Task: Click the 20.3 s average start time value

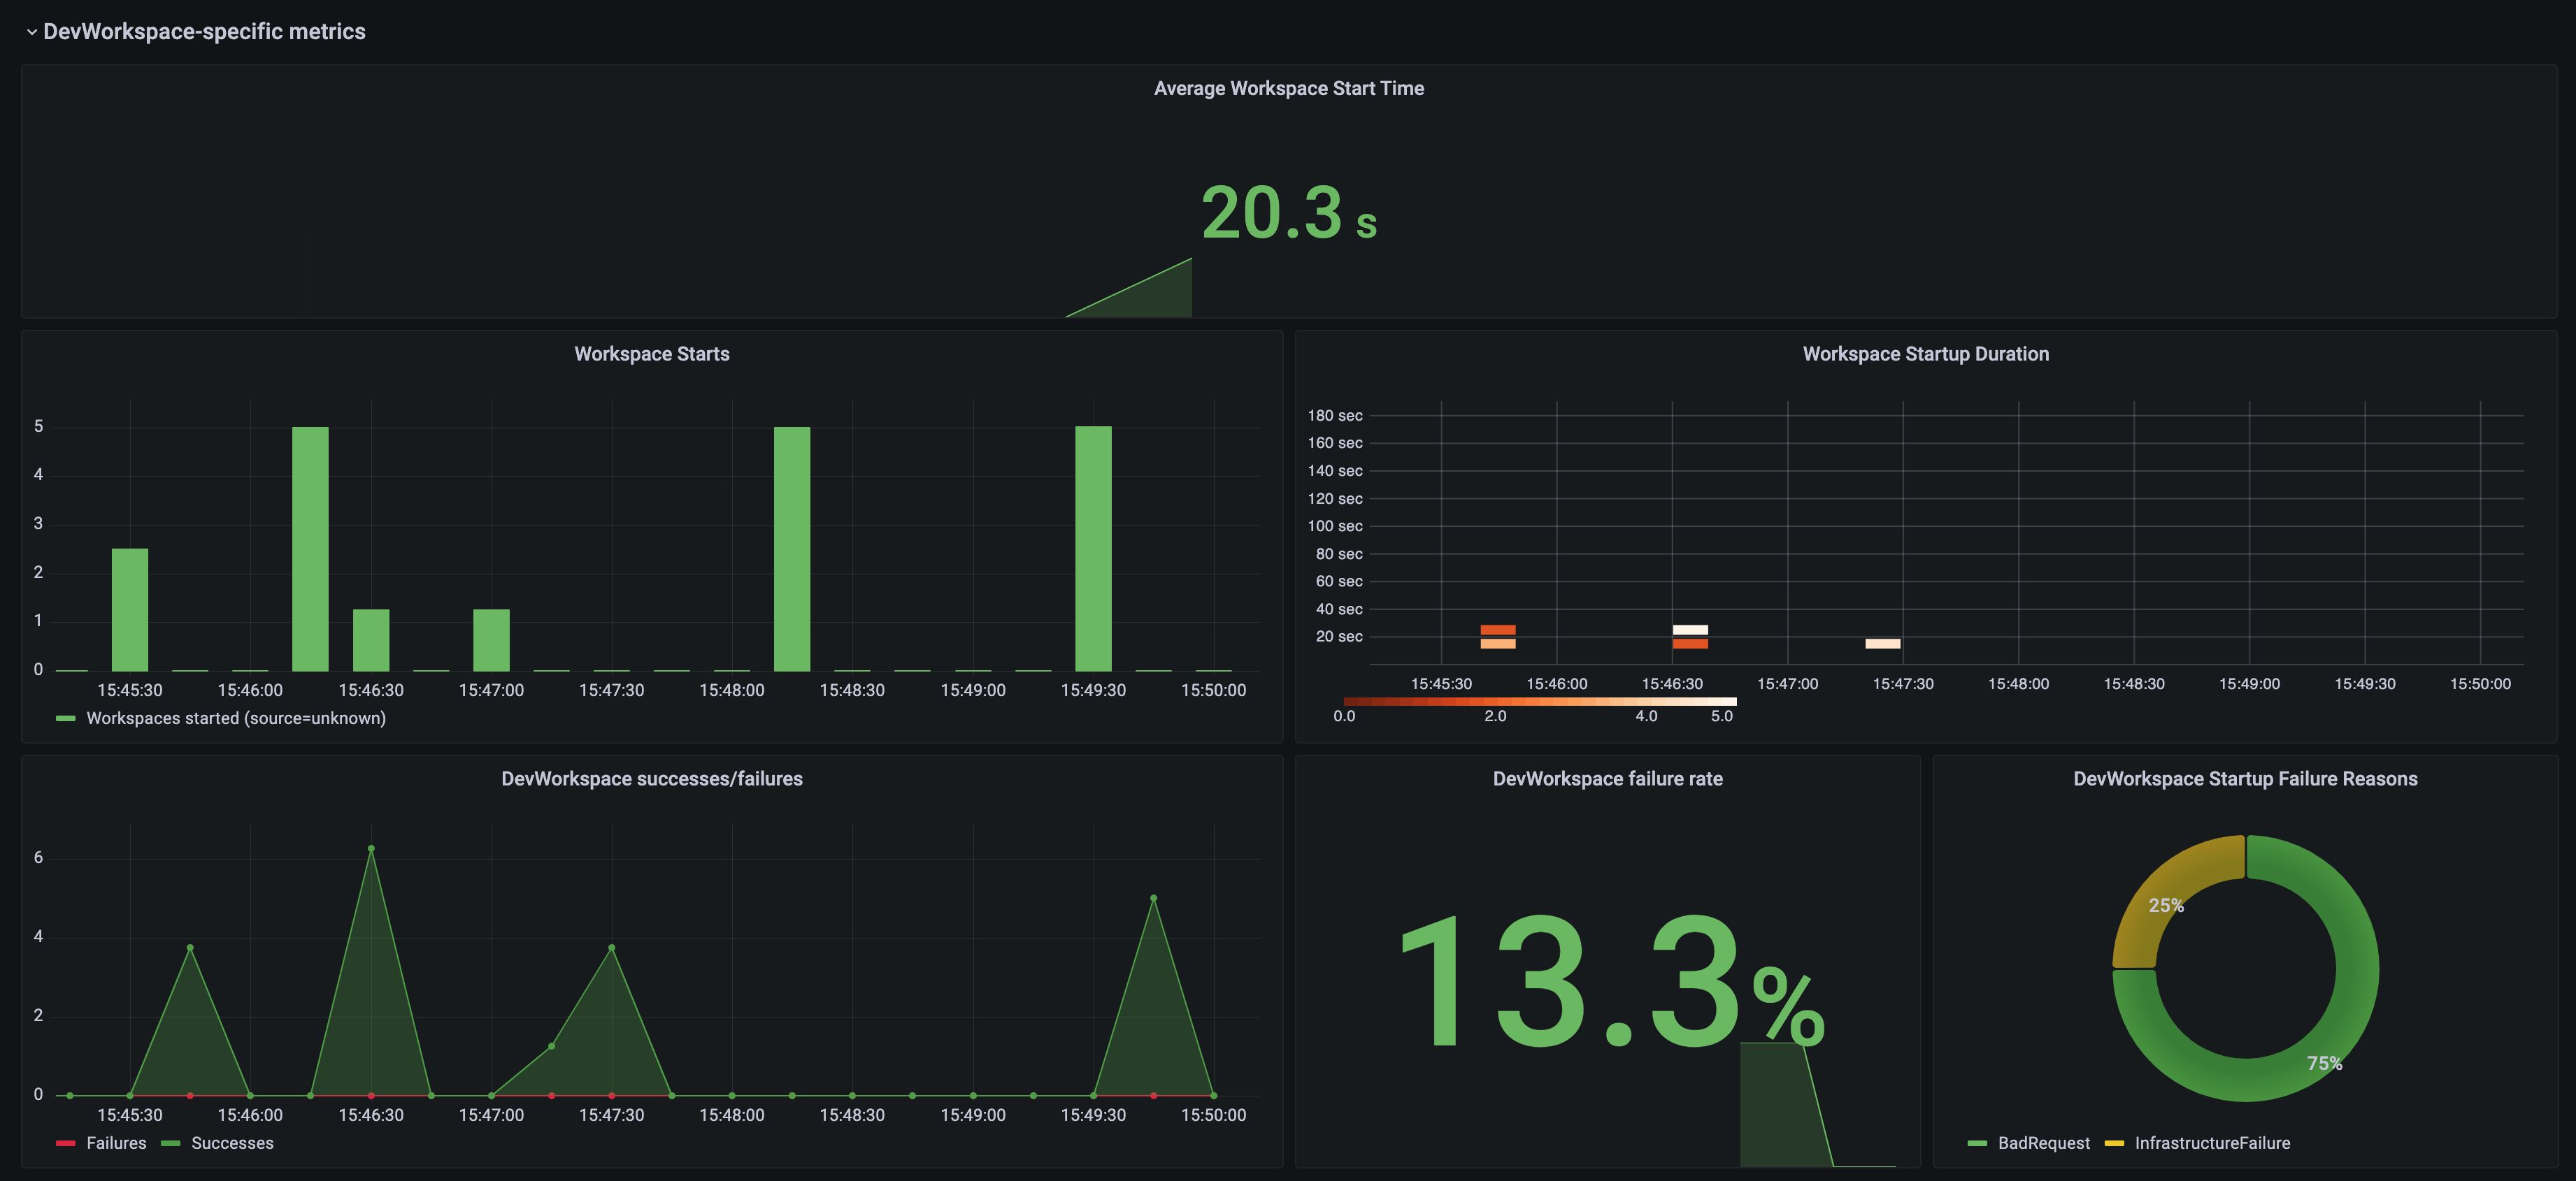Action: tap(1288, 213)
